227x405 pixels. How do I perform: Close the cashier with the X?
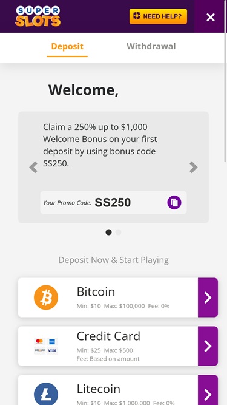211,17
